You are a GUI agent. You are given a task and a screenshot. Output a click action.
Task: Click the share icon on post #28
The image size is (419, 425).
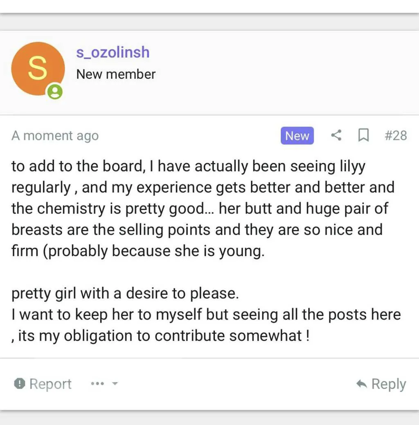tap(336, 135)
